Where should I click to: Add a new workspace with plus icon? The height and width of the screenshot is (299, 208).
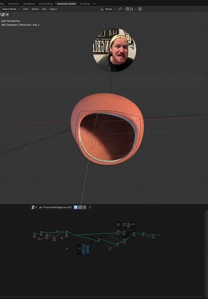click(x=94, y=3)
